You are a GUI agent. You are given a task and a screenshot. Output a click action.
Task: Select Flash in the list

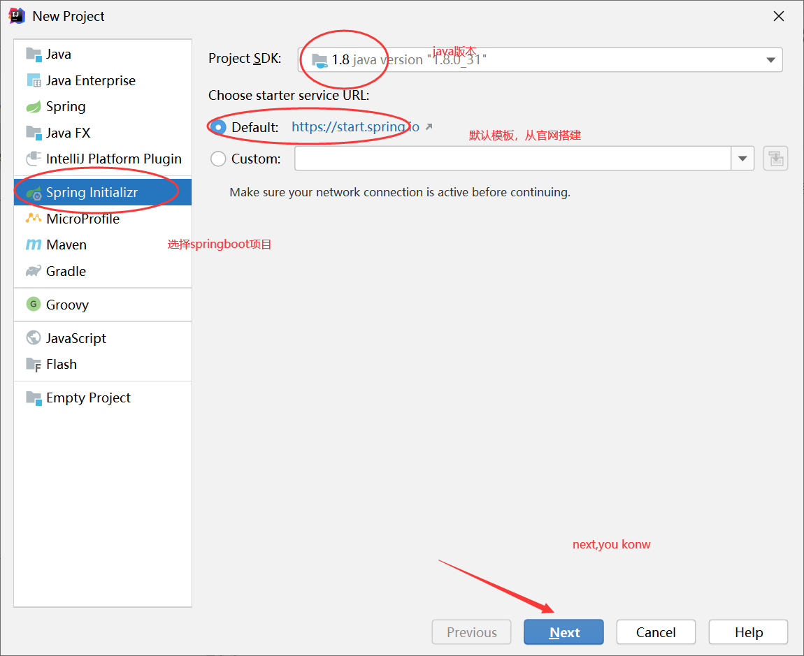[103, 365]
